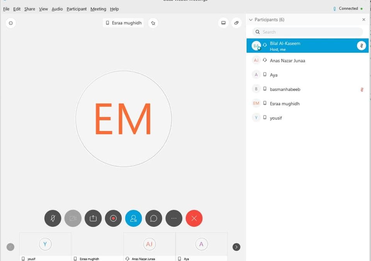This screenshot has width=371, height=261.
Task: Toggle the camera video button
Action: click(73, 218)
